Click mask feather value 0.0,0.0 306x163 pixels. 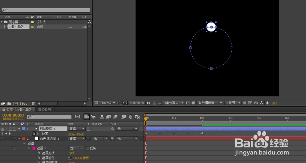coord(77,158)
